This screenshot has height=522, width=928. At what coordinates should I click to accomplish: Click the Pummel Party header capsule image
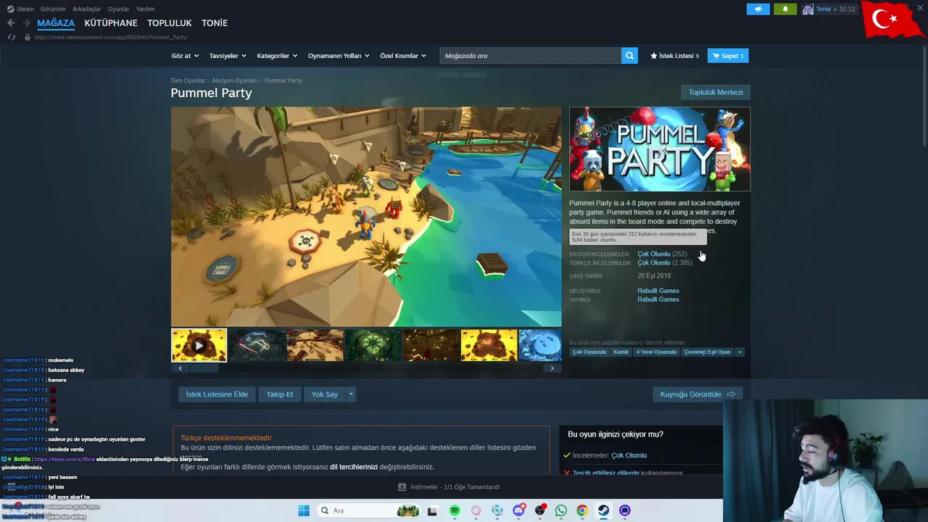(x=660, y=149)
